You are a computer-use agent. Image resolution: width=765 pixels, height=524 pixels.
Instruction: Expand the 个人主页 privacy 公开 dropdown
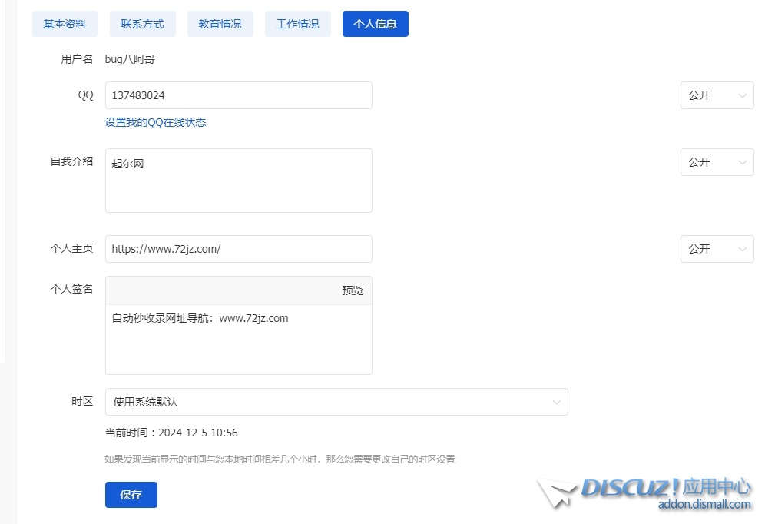[x=717, y=249]
